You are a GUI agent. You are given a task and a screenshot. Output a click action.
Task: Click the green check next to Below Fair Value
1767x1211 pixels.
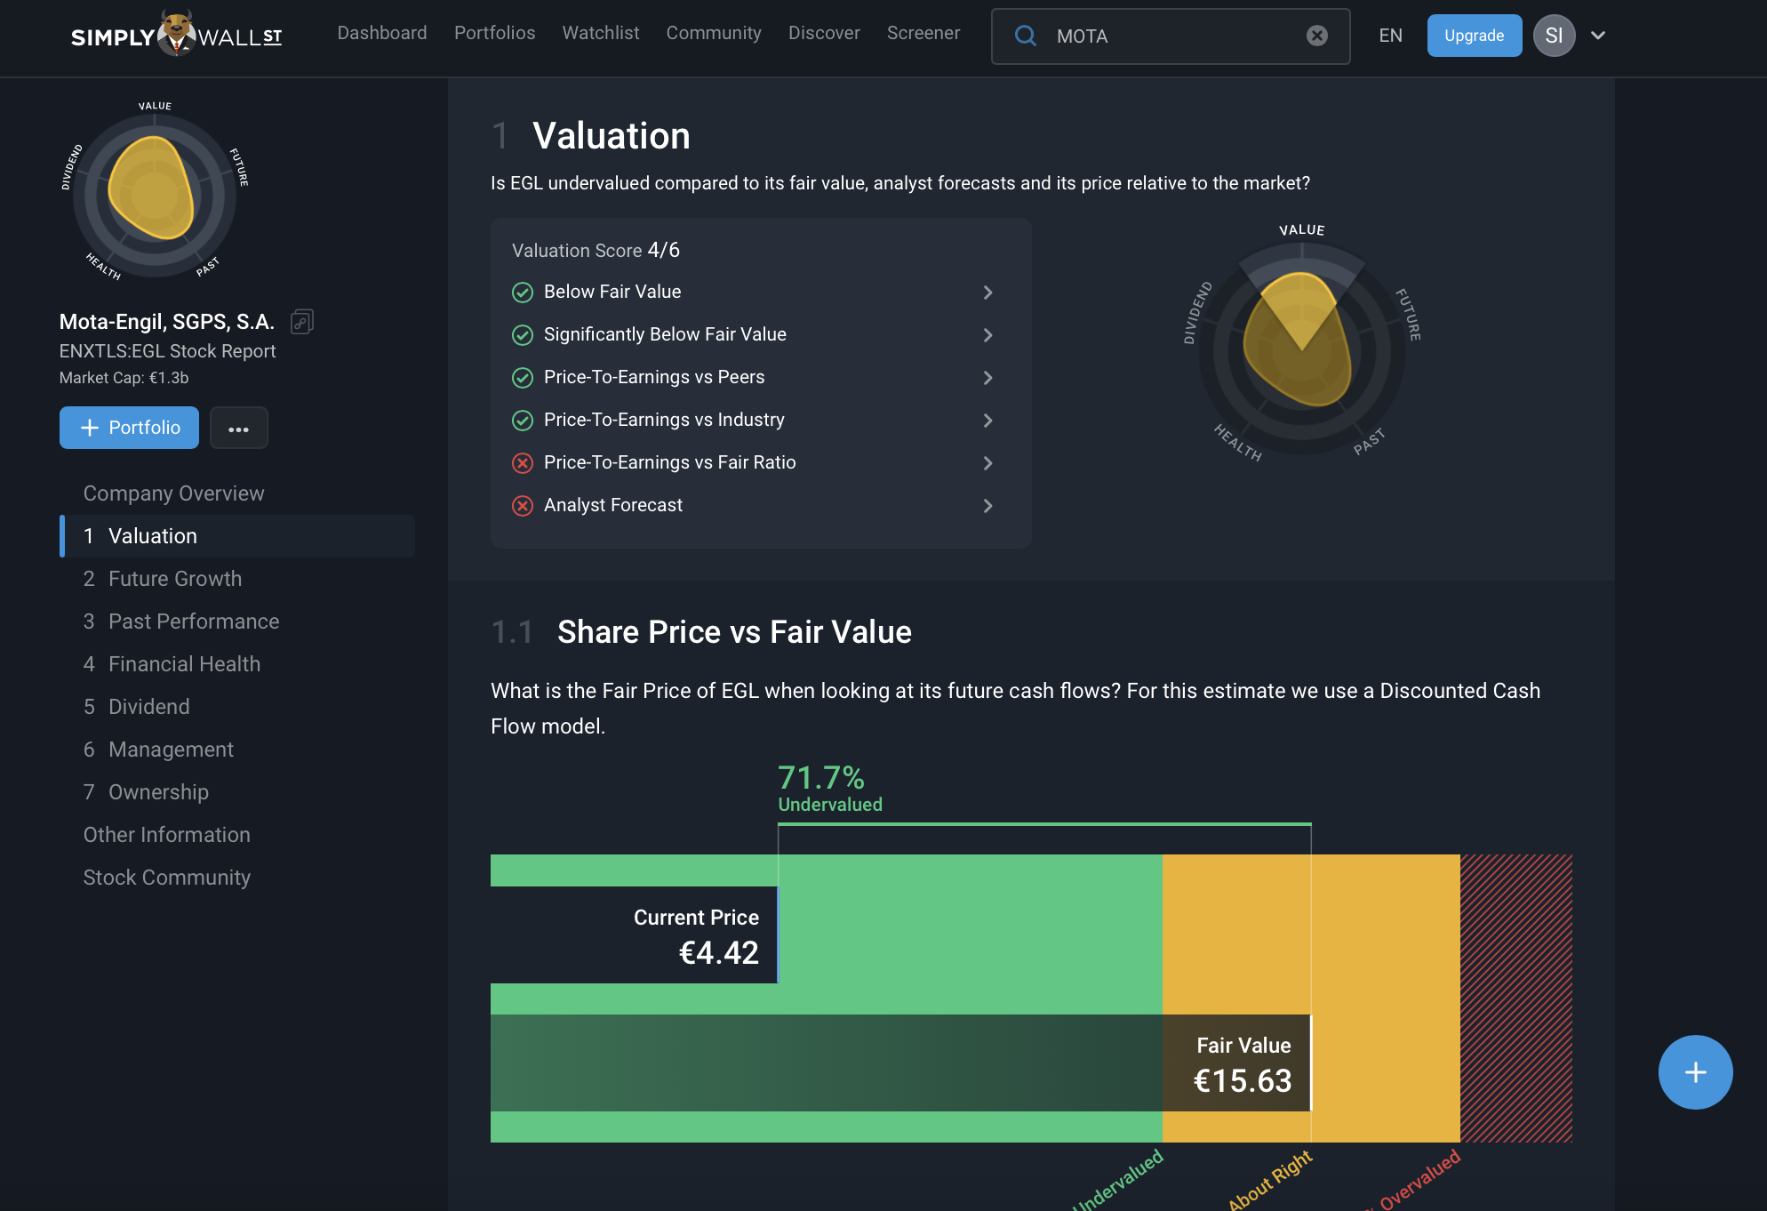click(x=523, y=293)
